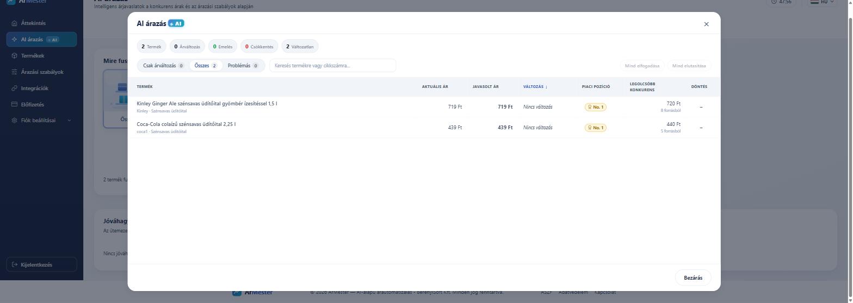Click Mind elutasítása button
The height and width of the screenshot is (303, 853).
click(x=689, y=66)
